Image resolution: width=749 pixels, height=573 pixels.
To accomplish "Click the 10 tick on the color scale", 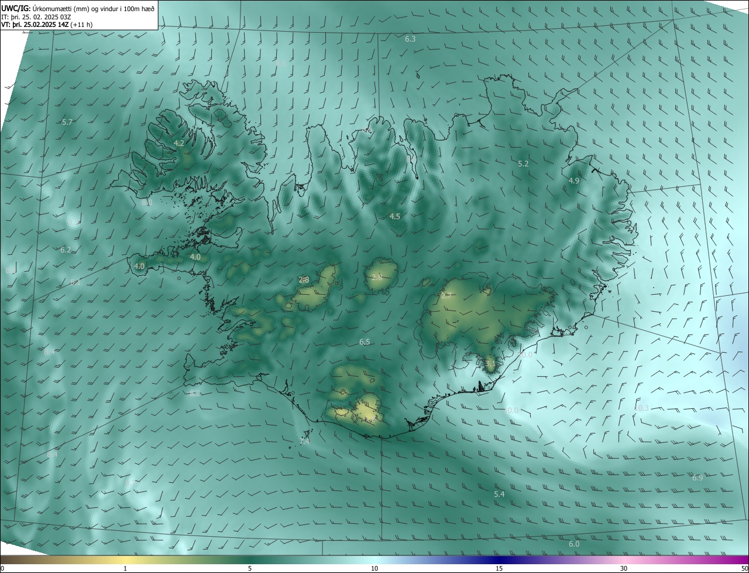I will (x=374, y=569).
